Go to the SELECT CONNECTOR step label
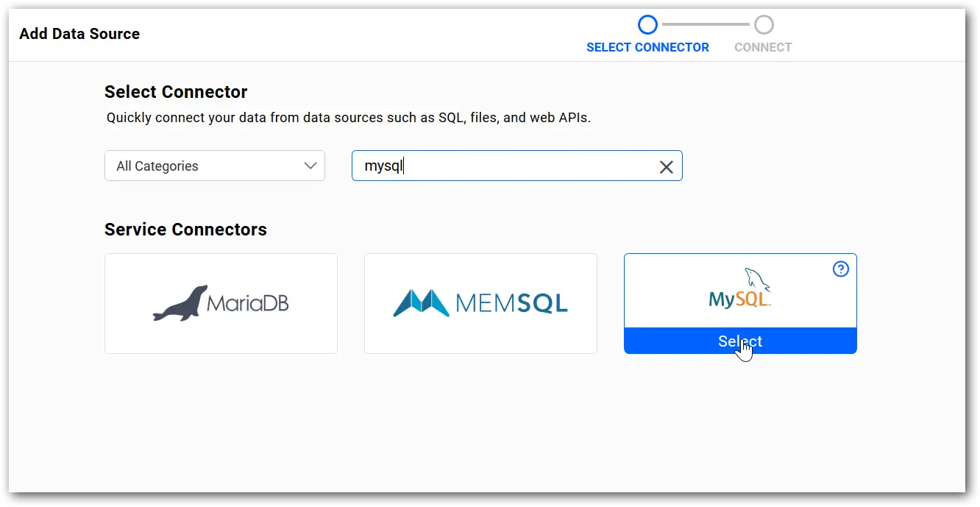The width and height of the screenshot is (980, 507). click(647, 47)
